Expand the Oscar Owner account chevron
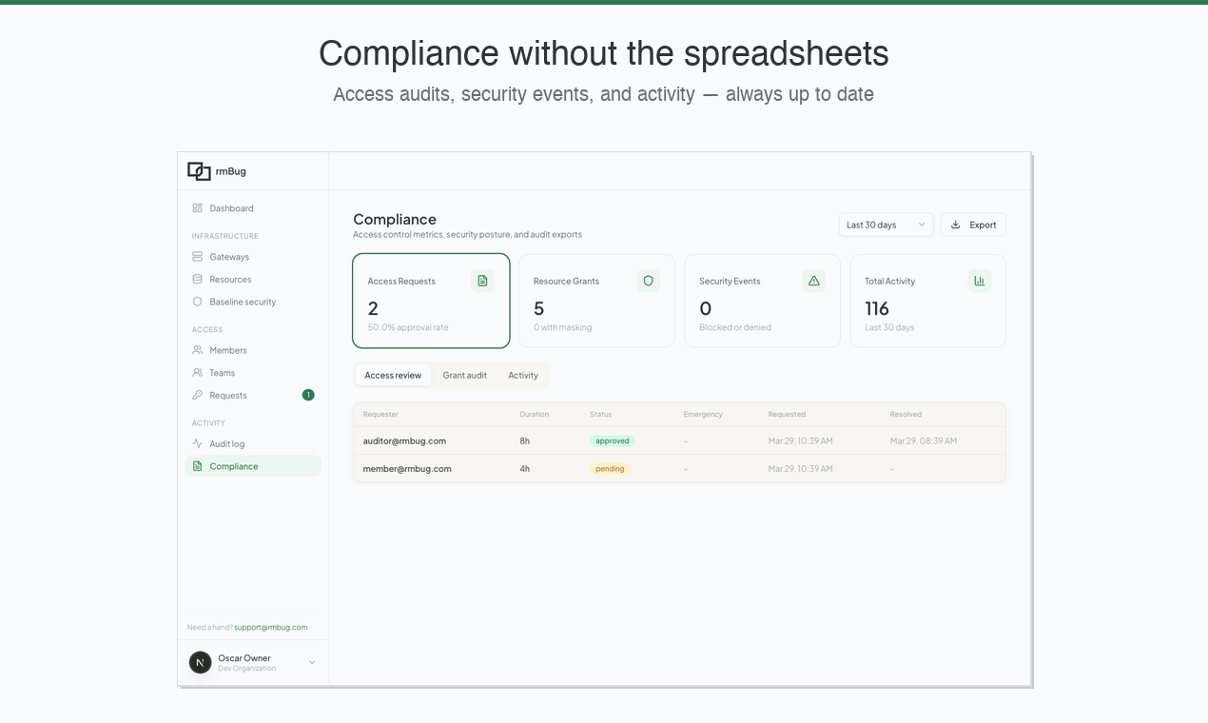This screenshot has width=1208, height=723. (x=312, y=663)
